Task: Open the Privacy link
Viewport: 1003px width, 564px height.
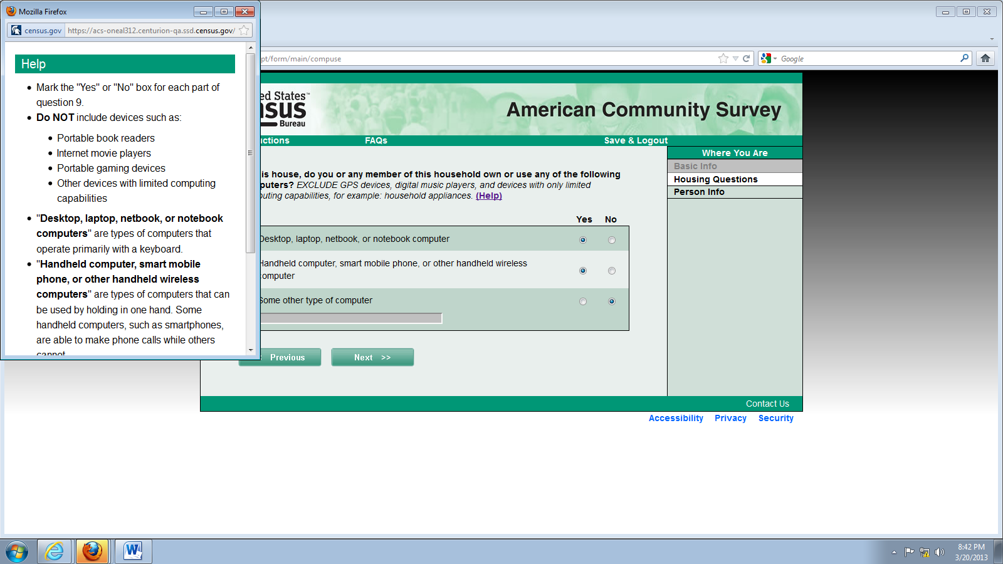Action: pyautogui.click(x=730, y=418)
